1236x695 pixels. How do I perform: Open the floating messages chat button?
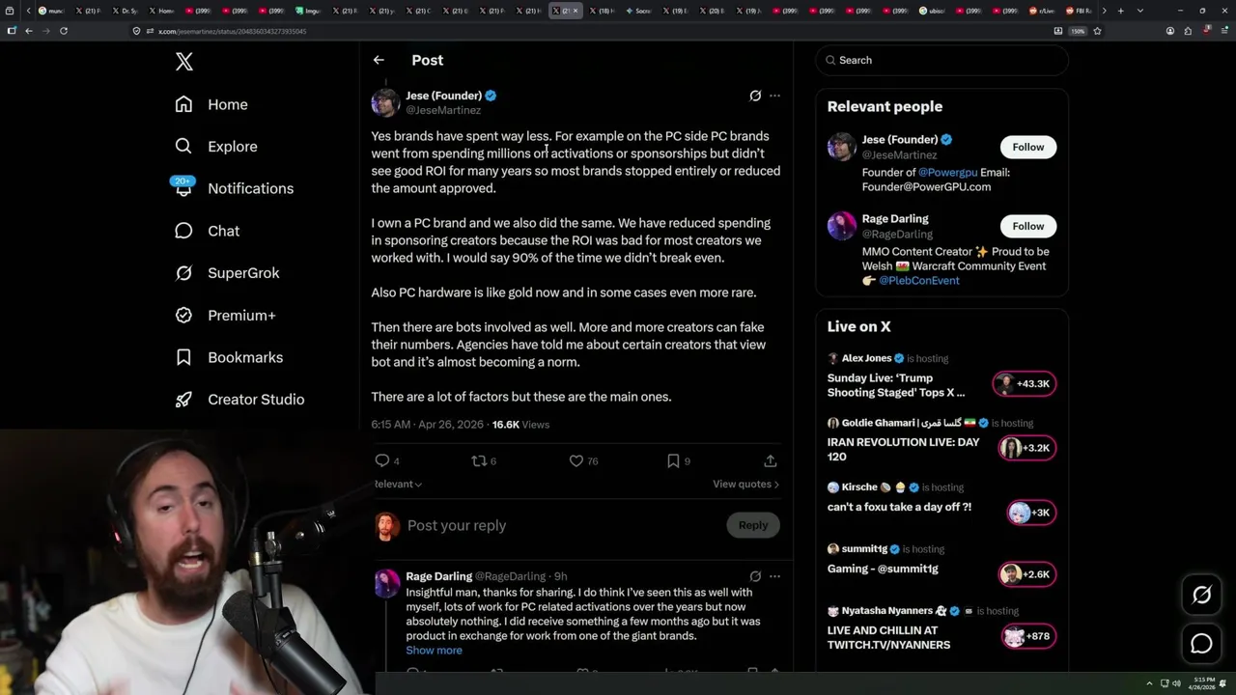click(x=1201, y=644)
